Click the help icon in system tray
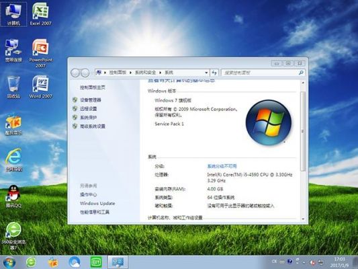The height and width of the screenshot is (269, 358). pyautogui.click(x=289, y=262)
